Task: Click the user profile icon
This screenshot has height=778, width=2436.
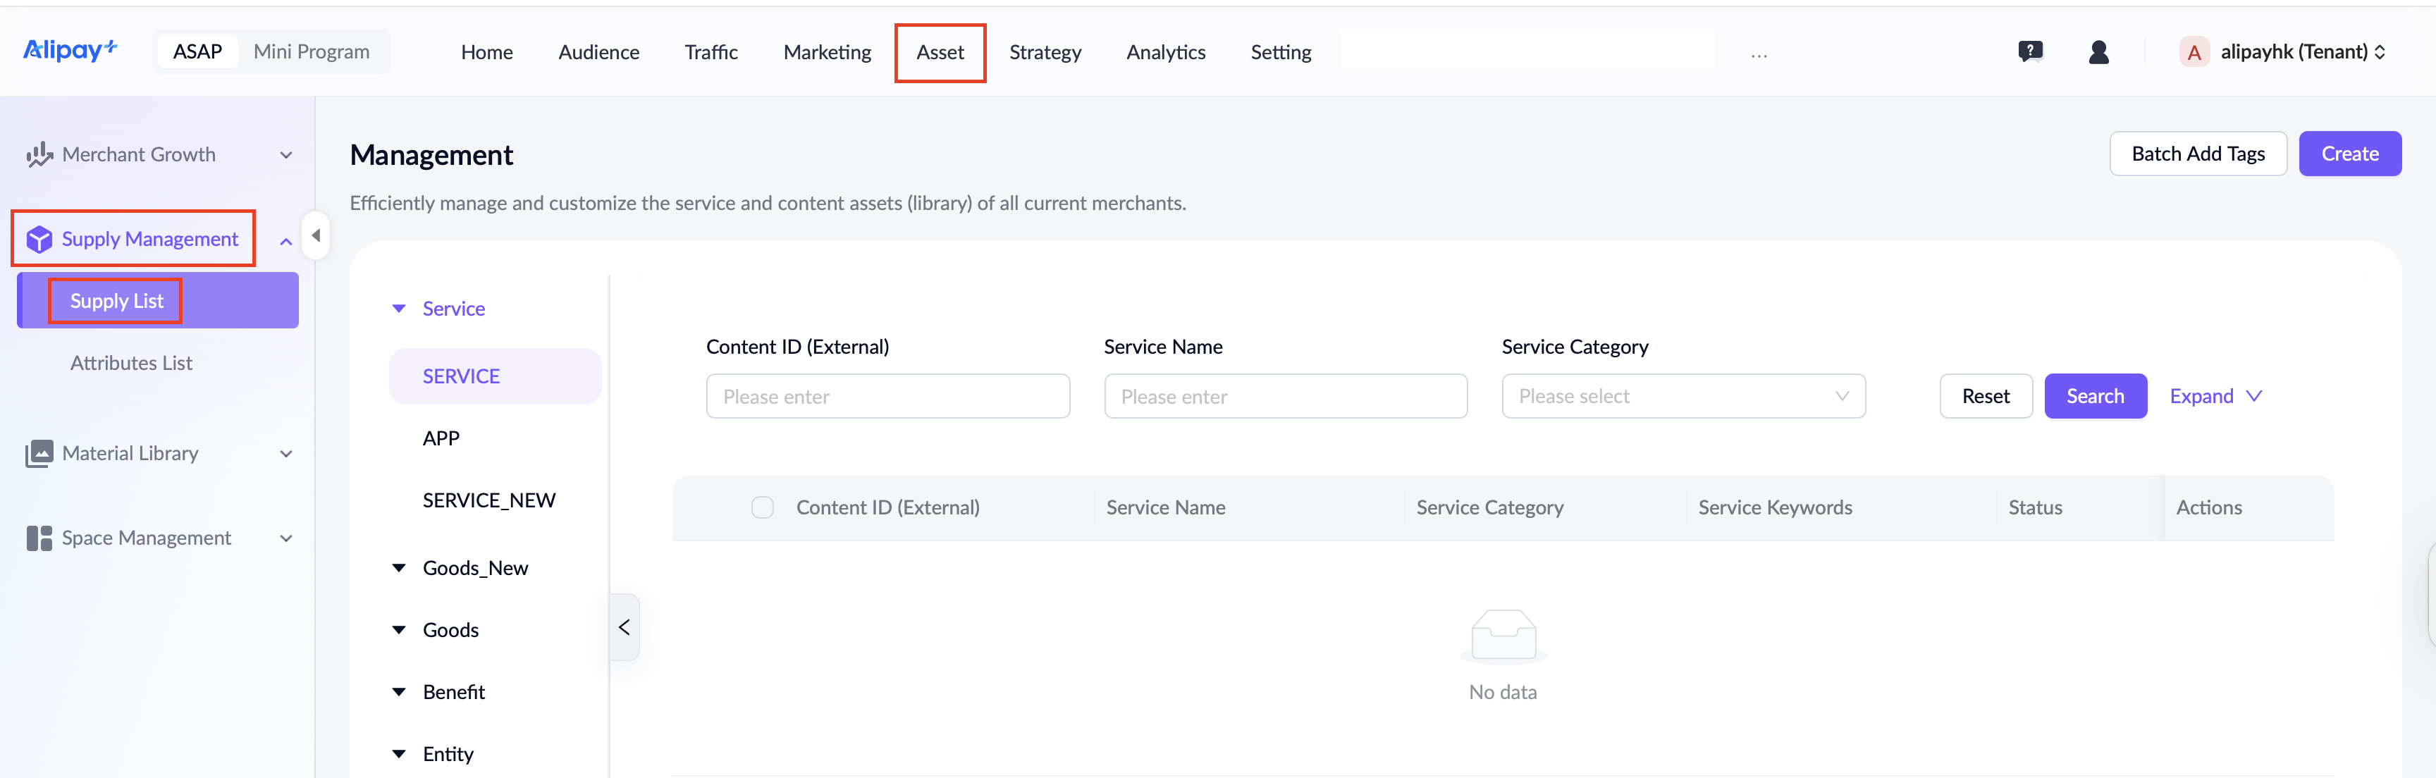Action: coord(2098,52)
